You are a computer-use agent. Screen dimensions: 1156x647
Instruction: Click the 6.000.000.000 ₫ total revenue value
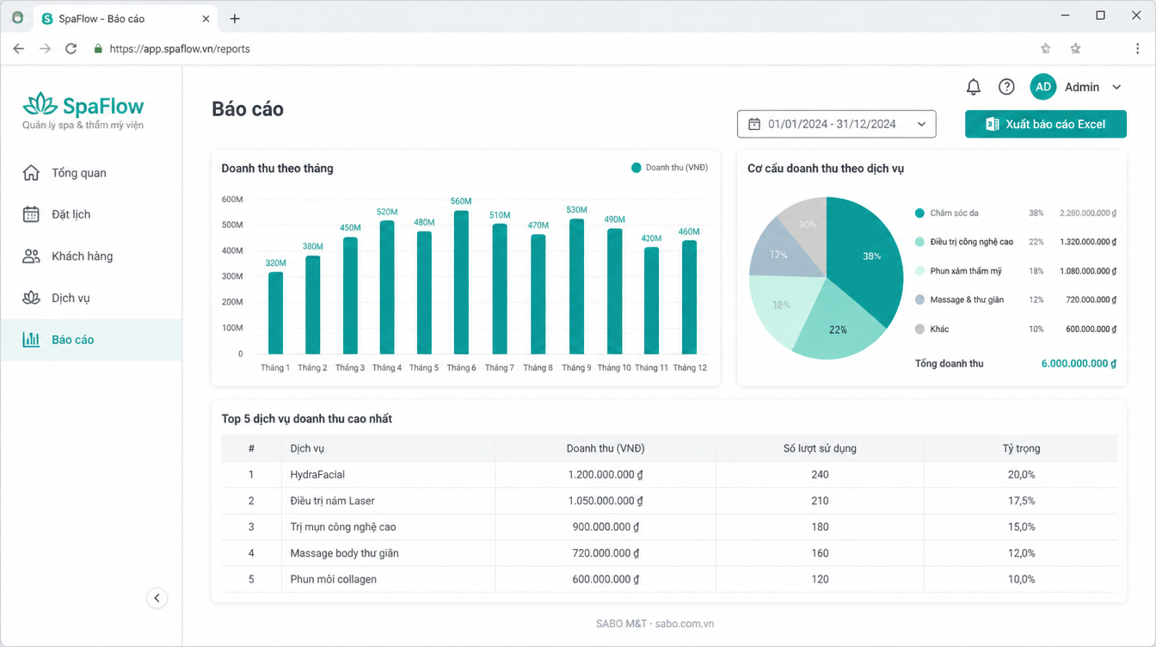[x=1079, y=364]
